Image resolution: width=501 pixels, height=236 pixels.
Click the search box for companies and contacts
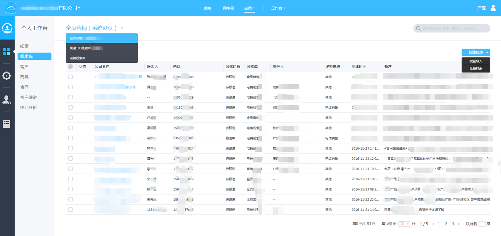tap(452, 29)
